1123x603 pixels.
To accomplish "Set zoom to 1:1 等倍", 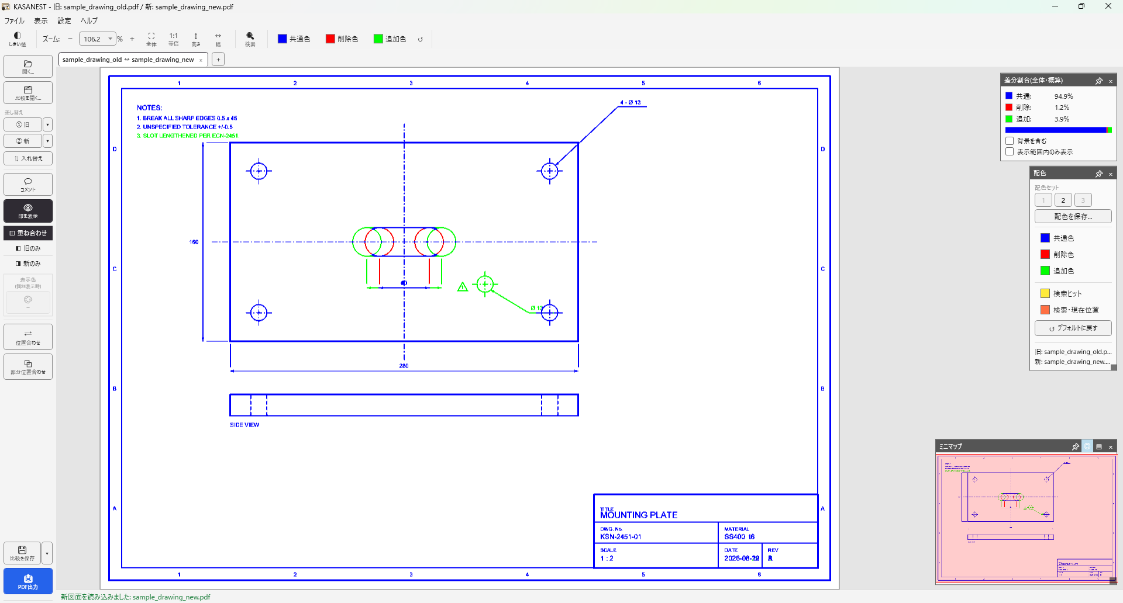I will 174,39.
